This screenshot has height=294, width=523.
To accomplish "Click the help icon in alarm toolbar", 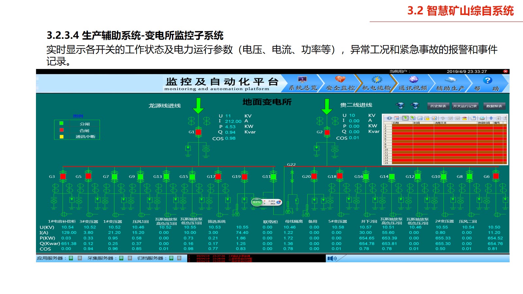I will [389, 118].
